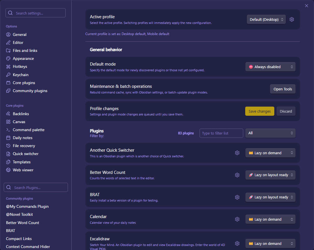314x250 pixels.
Task: Click the 83 plugins count text
Action: point(186,133)
